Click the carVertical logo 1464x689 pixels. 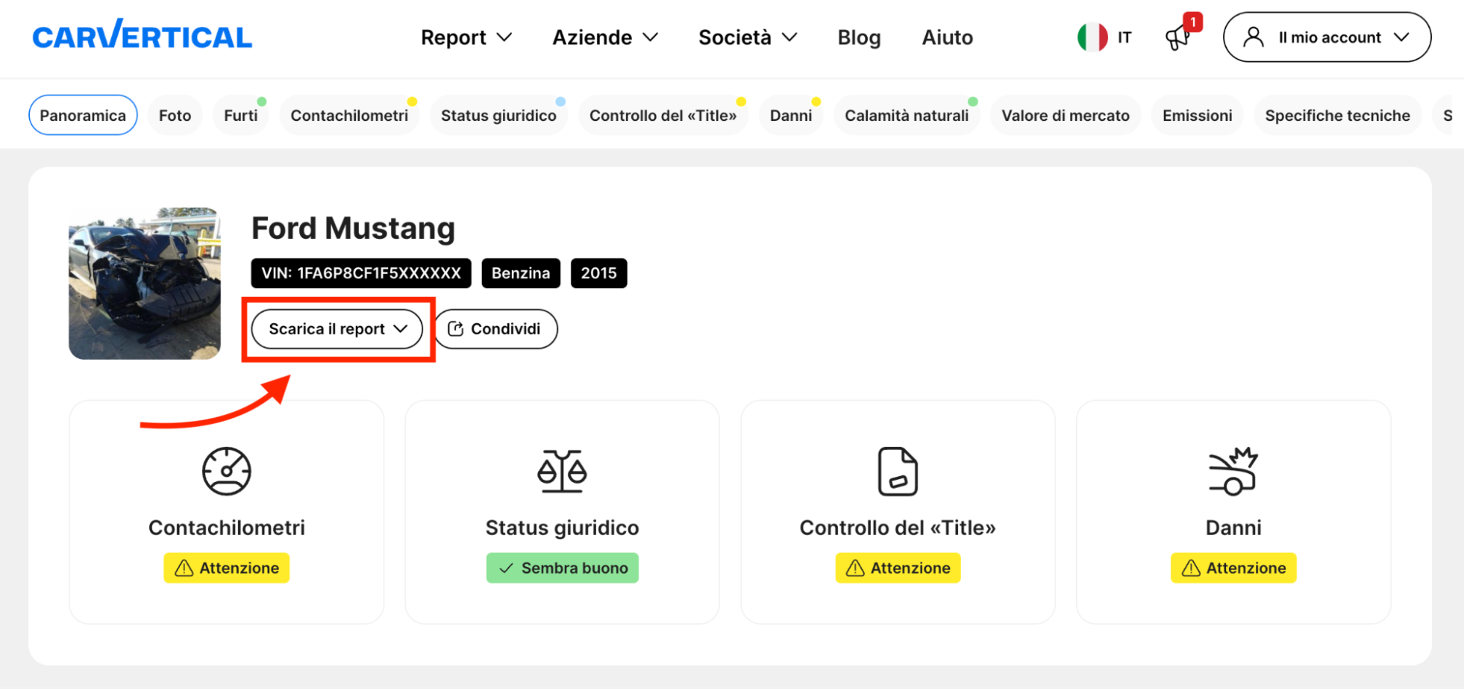(142, 35)
